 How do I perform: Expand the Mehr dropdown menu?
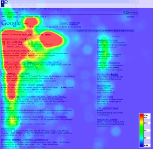(x=43, y=16)
